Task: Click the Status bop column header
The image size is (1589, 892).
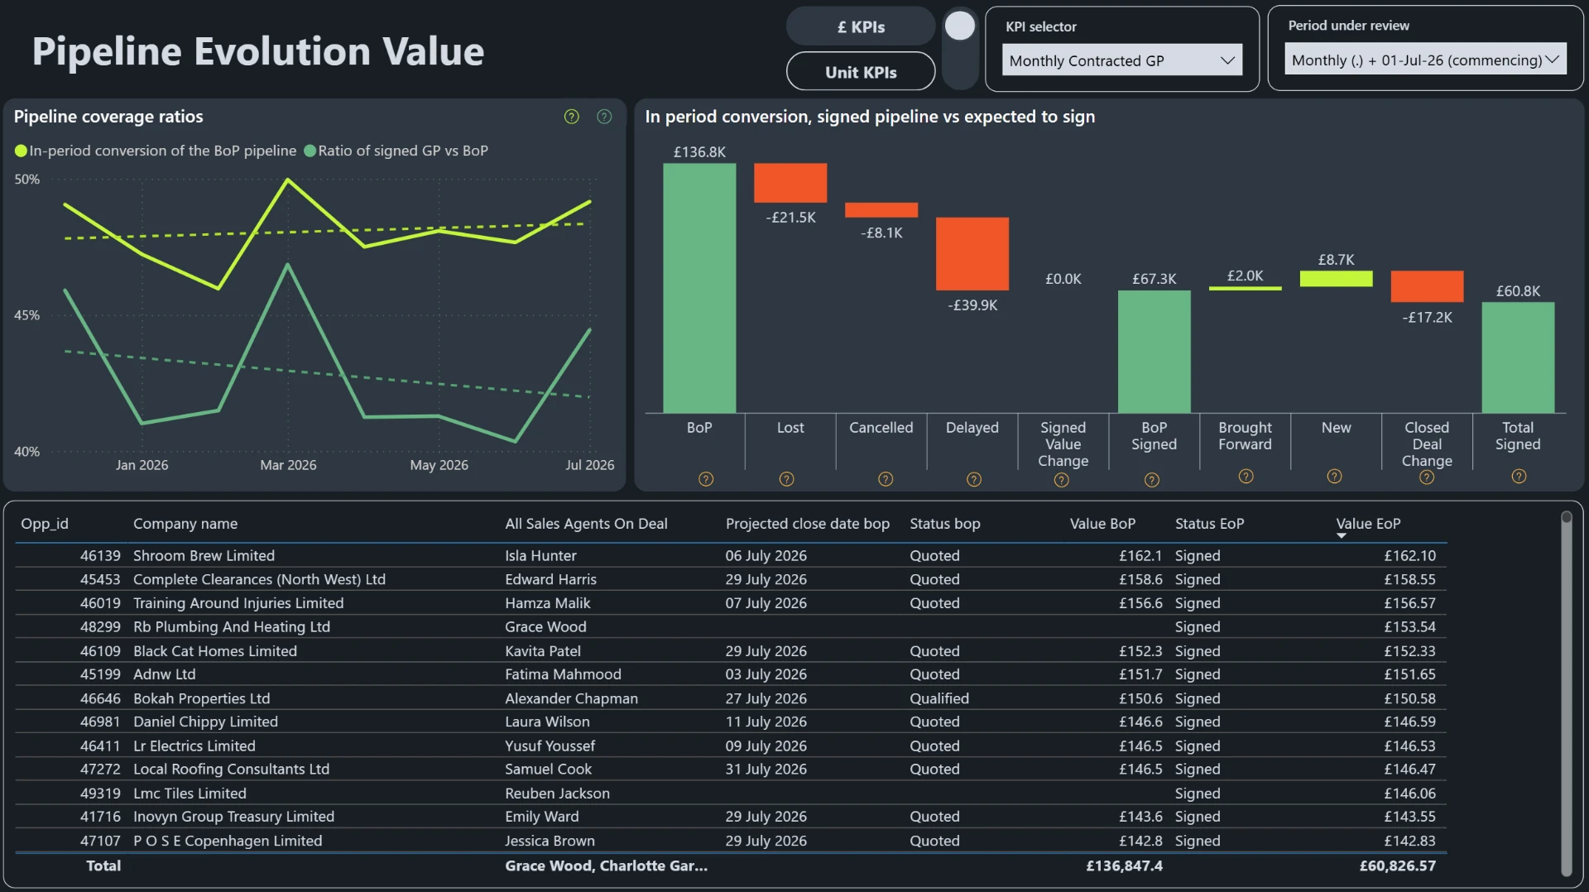Action: coord(945,524)
